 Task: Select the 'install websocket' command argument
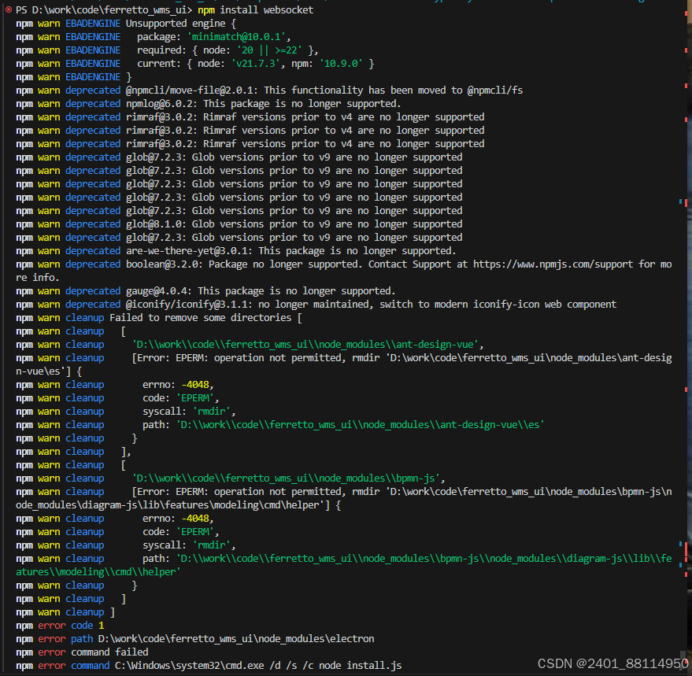(266, 10)
